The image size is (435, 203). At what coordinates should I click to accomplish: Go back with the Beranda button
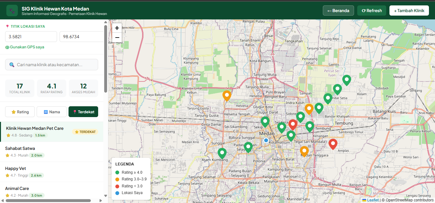point(338,10)
